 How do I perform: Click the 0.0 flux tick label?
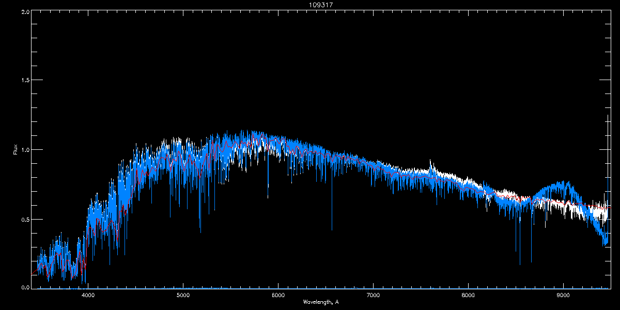click(25, 287)
